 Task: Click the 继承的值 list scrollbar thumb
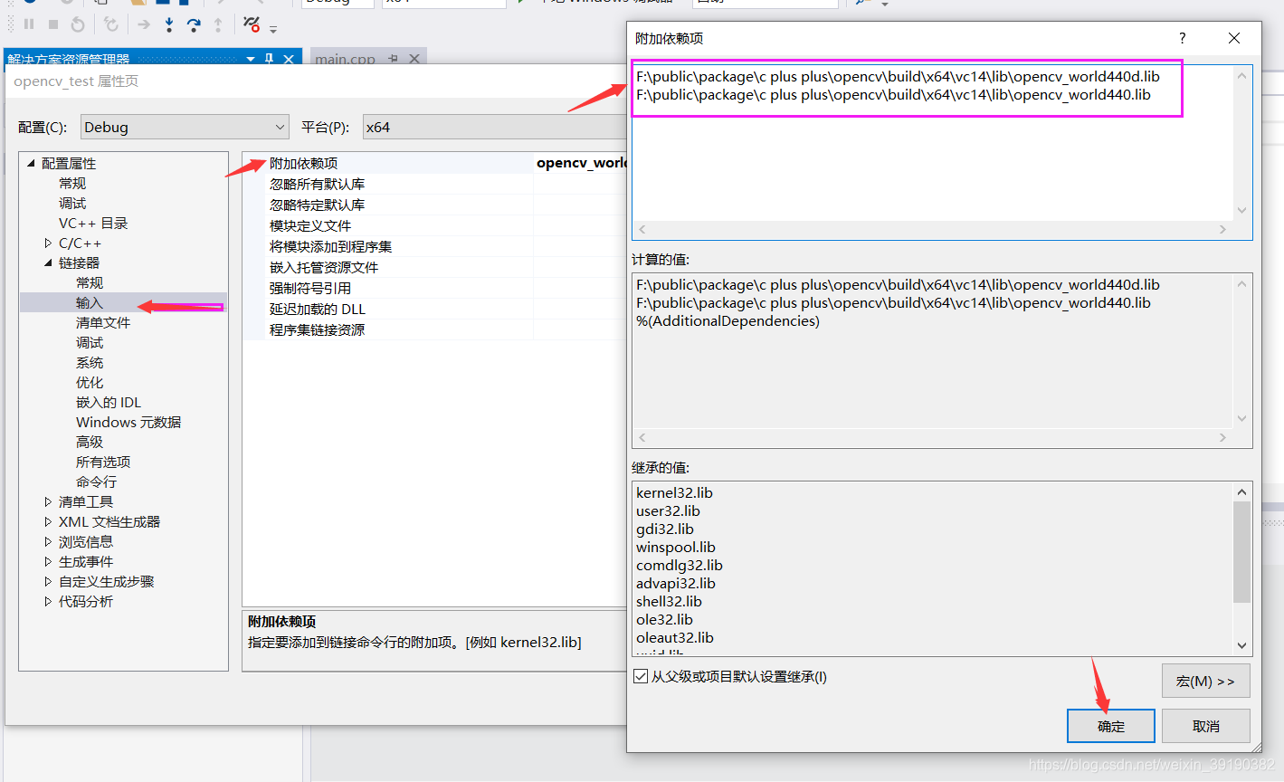tap(1241, 551)
